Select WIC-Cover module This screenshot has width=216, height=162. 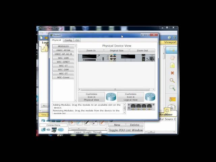[x=63, y=77]
